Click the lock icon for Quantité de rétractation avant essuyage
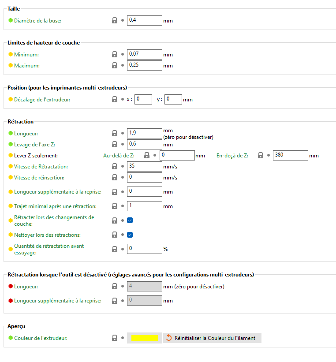This screenshot has height=362, width=336. [115, 249]
